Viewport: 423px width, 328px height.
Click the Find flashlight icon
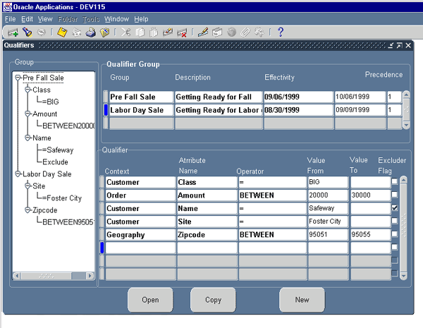[x=27, y=32]
